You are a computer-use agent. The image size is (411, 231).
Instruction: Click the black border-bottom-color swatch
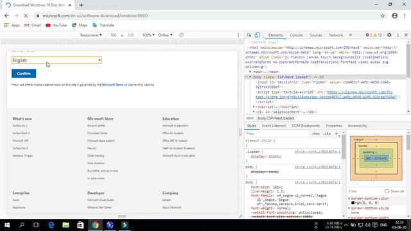click(353, 203)
